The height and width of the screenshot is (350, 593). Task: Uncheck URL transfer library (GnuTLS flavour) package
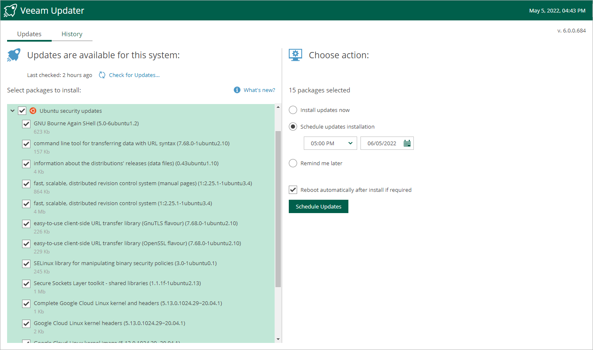(26, 224)
